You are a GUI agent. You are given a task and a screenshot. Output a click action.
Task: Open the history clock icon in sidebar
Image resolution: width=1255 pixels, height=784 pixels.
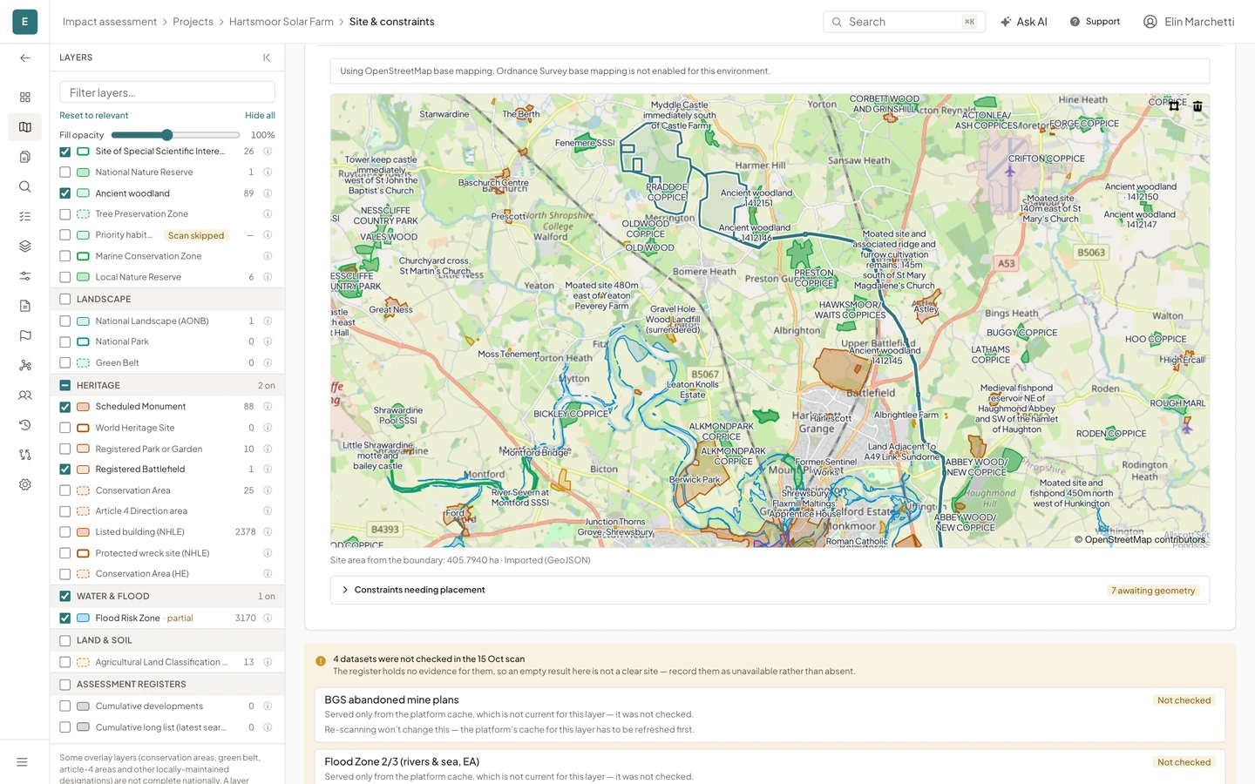click(25, 425)
